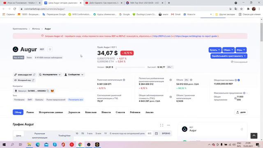
Task: Select Рыночная капитализация chart toggle
Action: pyautogui.click(x=39, y=136)
